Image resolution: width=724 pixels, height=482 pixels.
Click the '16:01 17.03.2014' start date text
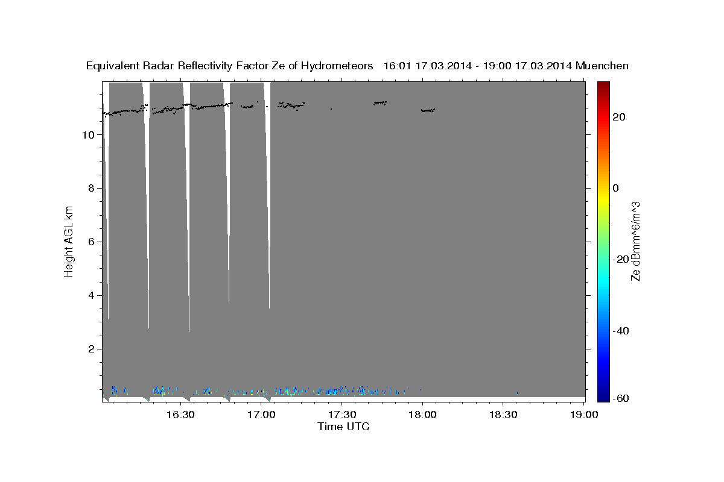(427, 66)
